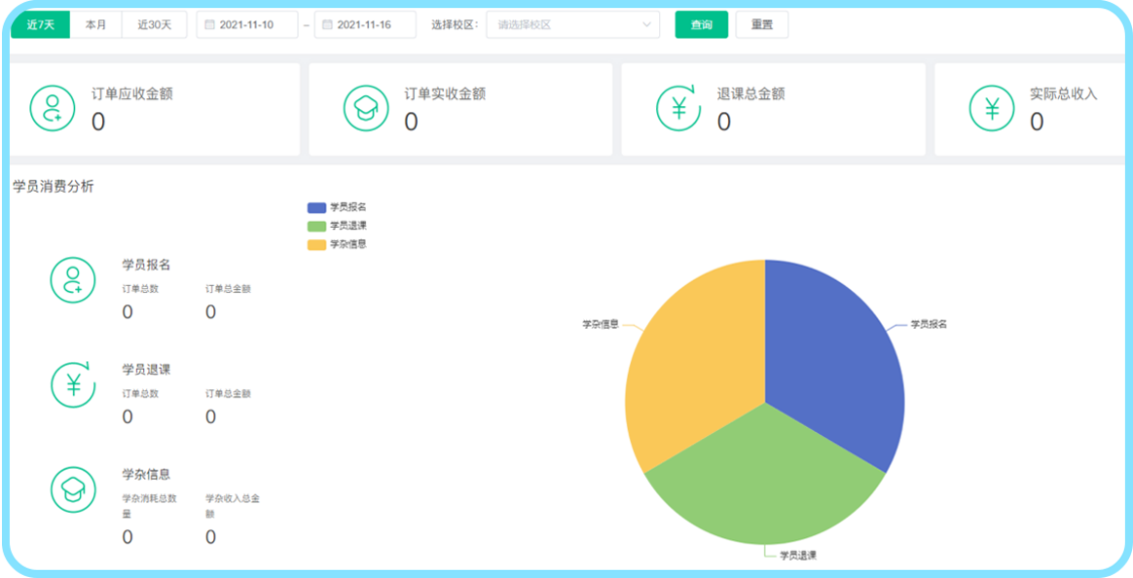1133x578 pixels.
Task: Click the 订单应收金额 person icon
Action: click(53, 108)
